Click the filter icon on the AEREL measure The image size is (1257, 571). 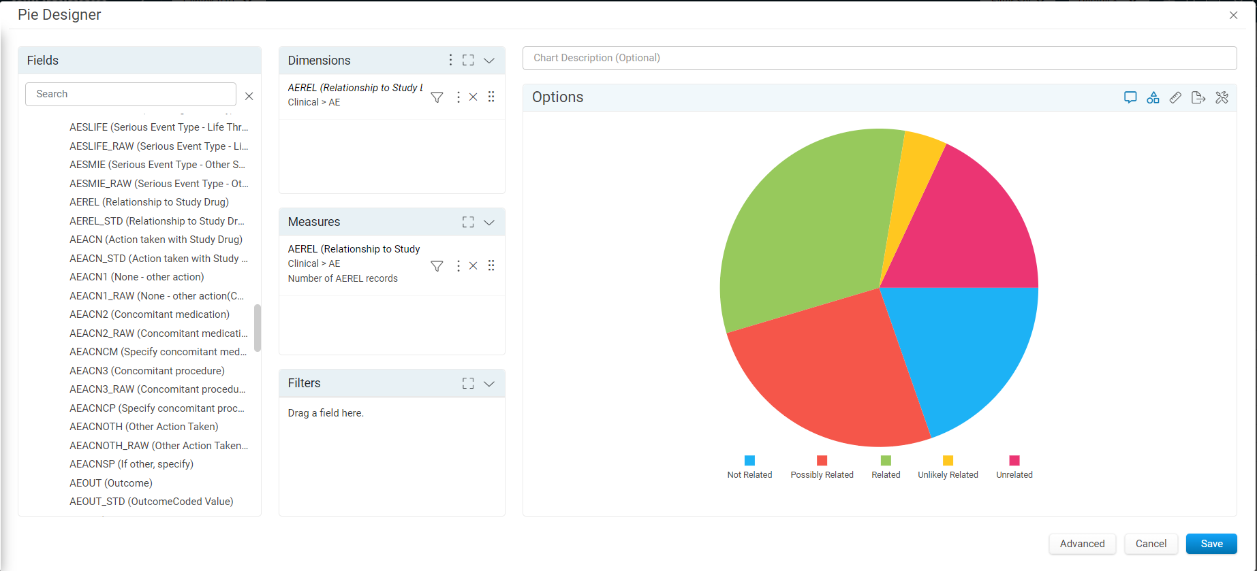437,266
